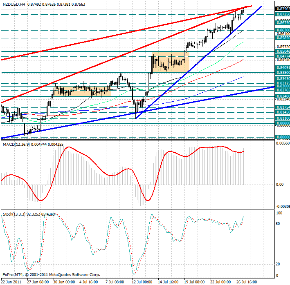Select the 0.82400 level price tag
The width and height of the screenshot is (290, 285).
point(283,96)
